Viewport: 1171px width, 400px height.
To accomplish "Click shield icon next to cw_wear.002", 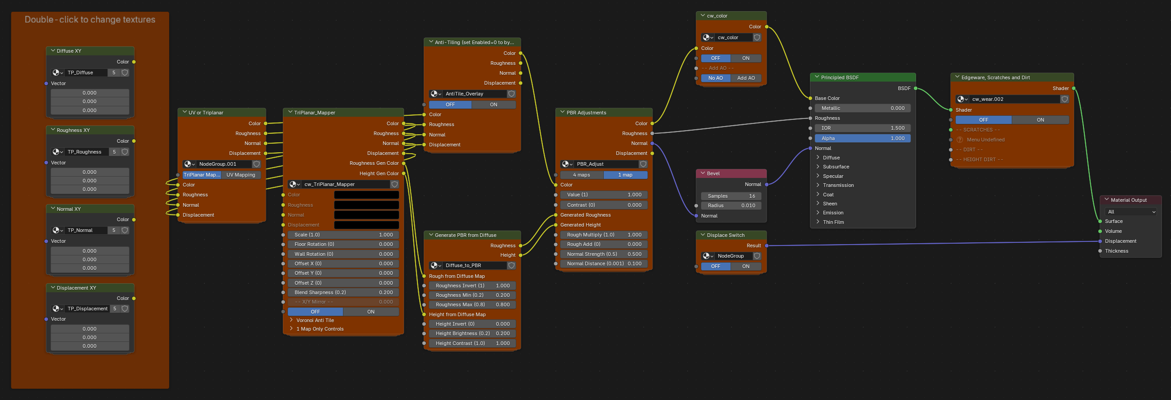I will pyautogui.click(x=1065, y=99).
